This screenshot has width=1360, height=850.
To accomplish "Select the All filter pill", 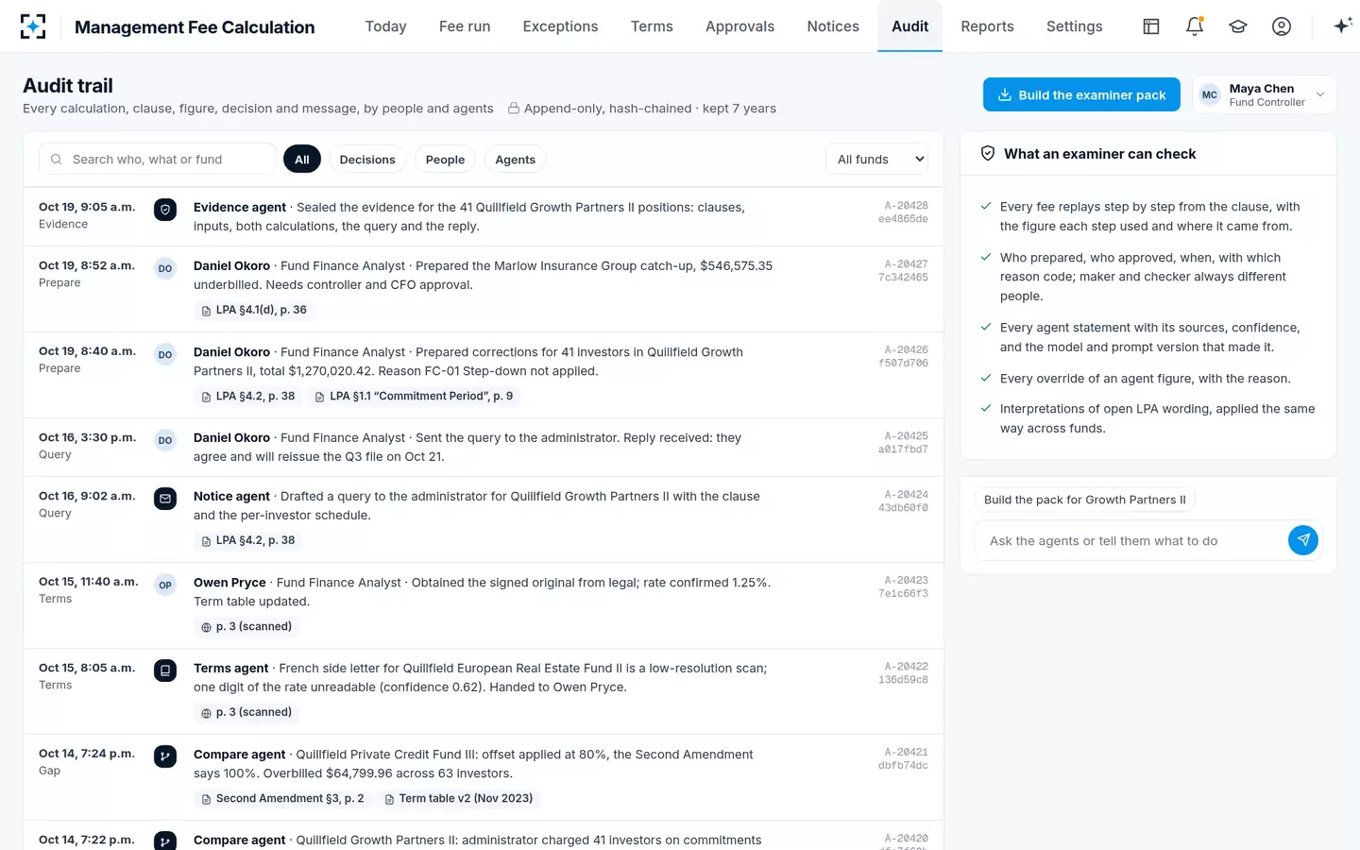I will (302, 160).
